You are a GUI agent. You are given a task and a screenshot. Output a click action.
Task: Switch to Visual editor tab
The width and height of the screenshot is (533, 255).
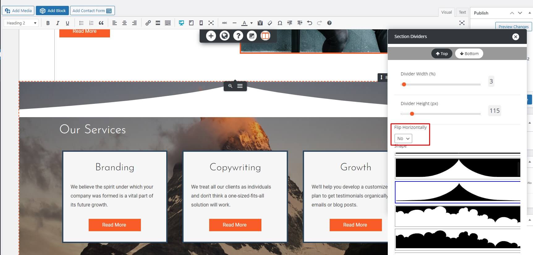446,12
